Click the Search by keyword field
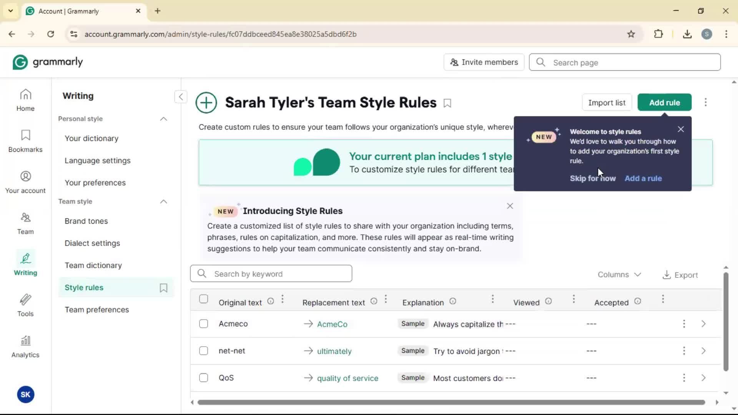Screen dimensions: 738x415 pyautogui.click(x=271, y=274)
